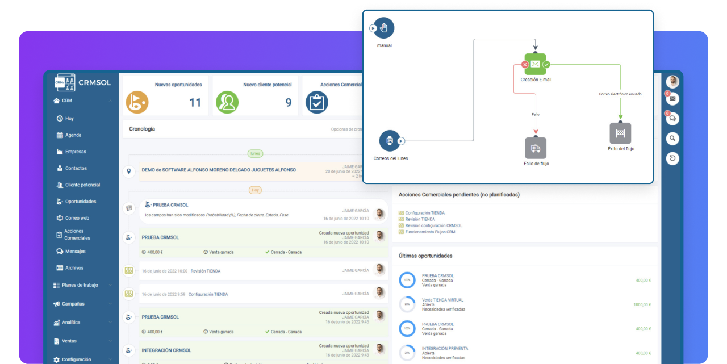Screen dimensions: 727x364
Task: Select the manual trigger node in the flow
Action: click(x=384, y=28)
